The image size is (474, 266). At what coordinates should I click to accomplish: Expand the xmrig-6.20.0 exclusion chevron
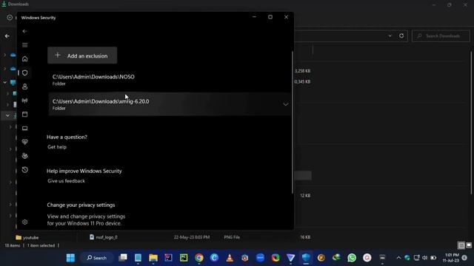click(285, 104)
